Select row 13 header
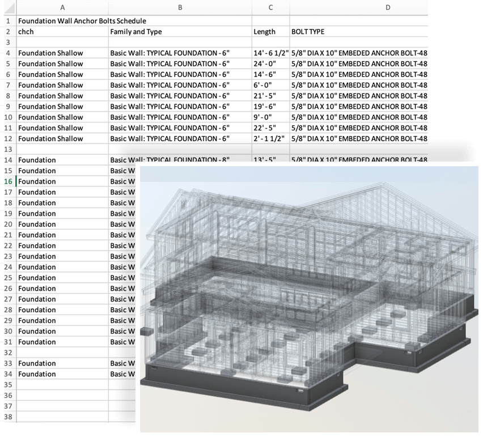This screenshot has height=437, width=483. pyautogui.click(x=10, y=149)
